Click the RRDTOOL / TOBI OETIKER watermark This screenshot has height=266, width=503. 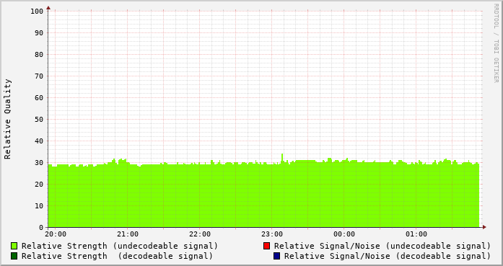(496, 43)
